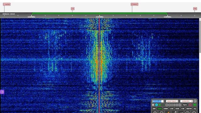Click the green passband bar above the scale

pyautogui.click(x=100, y=13)
